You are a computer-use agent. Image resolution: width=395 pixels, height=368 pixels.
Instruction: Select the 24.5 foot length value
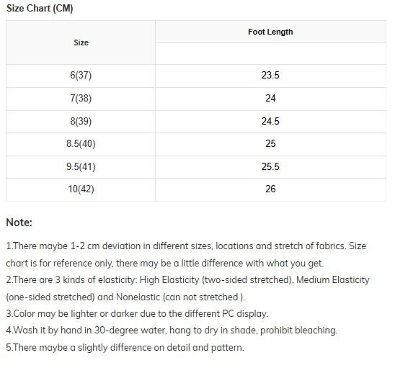click(x=270, y=121)
